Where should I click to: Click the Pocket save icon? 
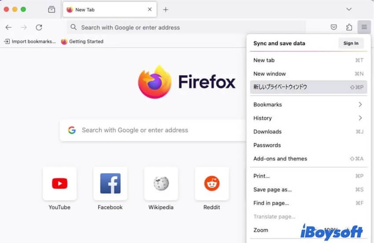tap(334, 27)
